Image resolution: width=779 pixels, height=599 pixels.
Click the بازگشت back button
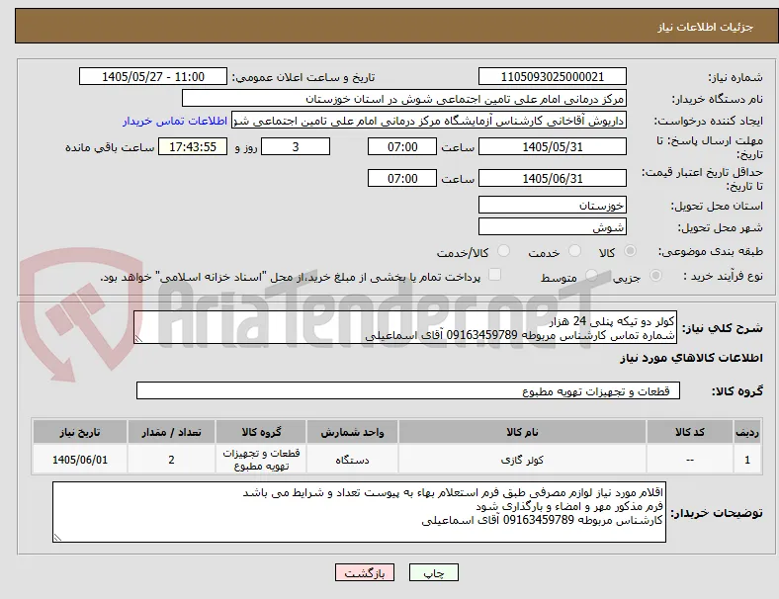(365, 572)
